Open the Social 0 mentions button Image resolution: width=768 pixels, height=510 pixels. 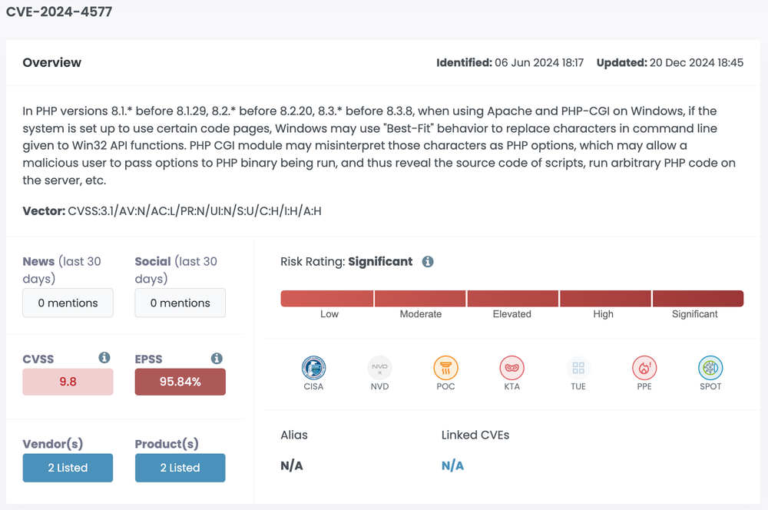[x=180, y=303]
